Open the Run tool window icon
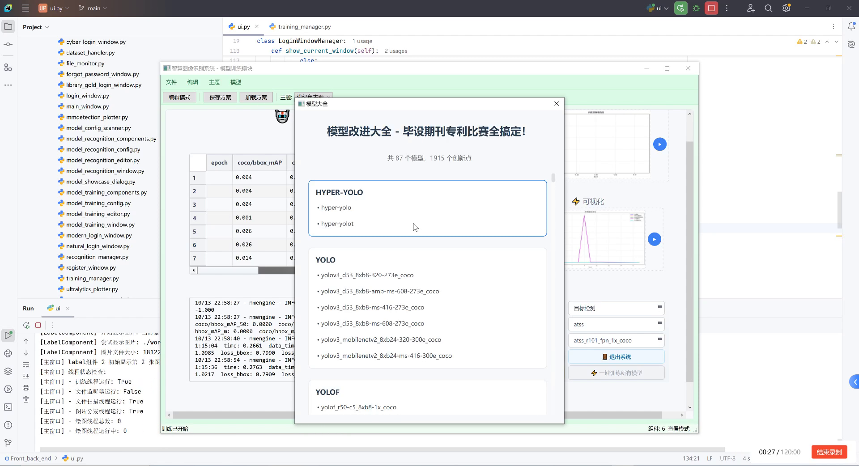The image size is (859, 466). pos(8,335)
